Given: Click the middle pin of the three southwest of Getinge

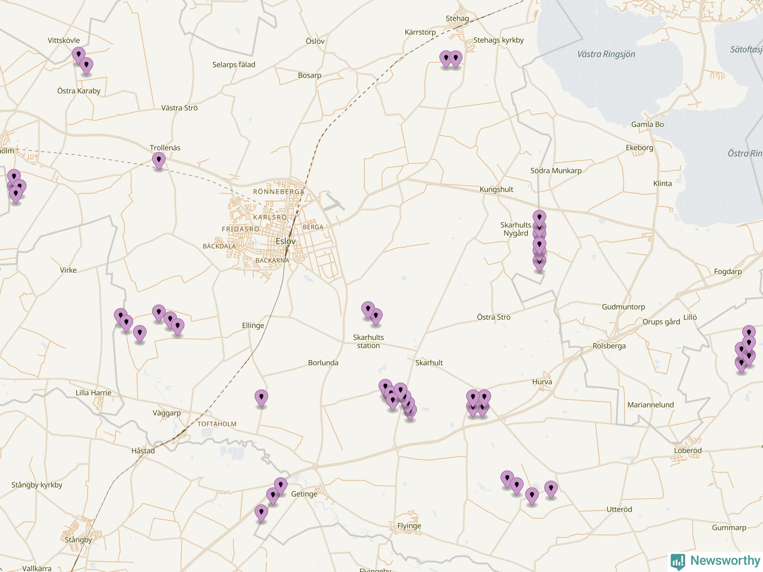Looking at the screenshot, I should coord(273,496).
